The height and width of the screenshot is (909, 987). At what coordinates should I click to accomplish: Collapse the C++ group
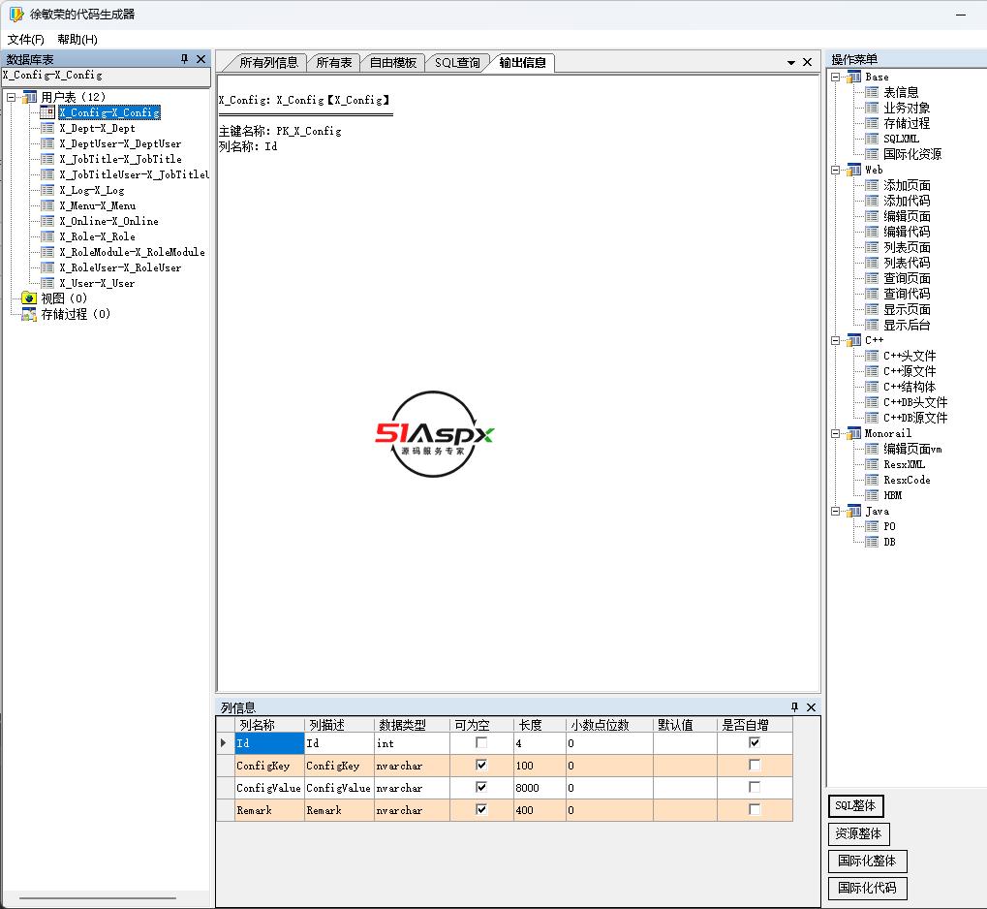pos(835,340)
